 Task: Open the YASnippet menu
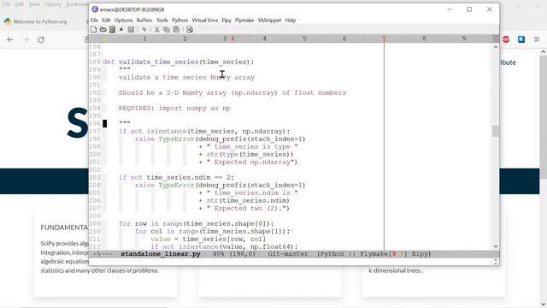(269, 21)
